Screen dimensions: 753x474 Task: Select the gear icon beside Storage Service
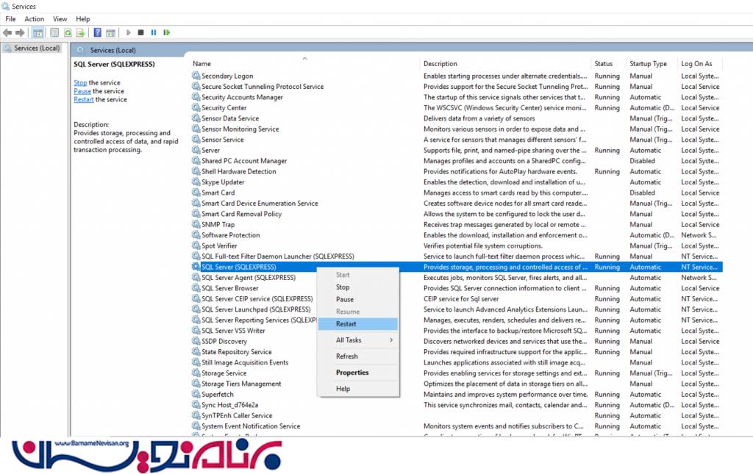click(196, 373)
